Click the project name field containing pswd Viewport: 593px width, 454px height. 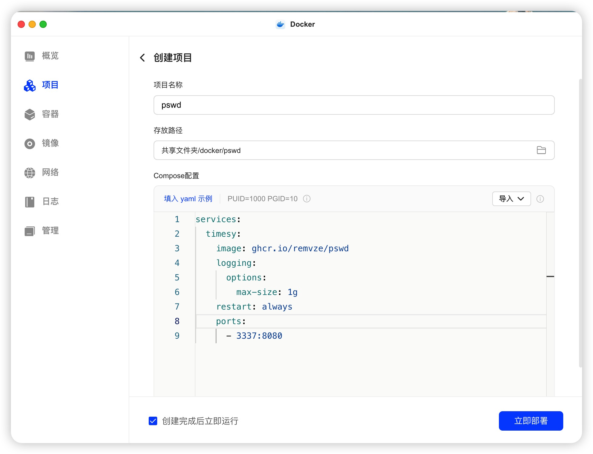tap(354, 105)
